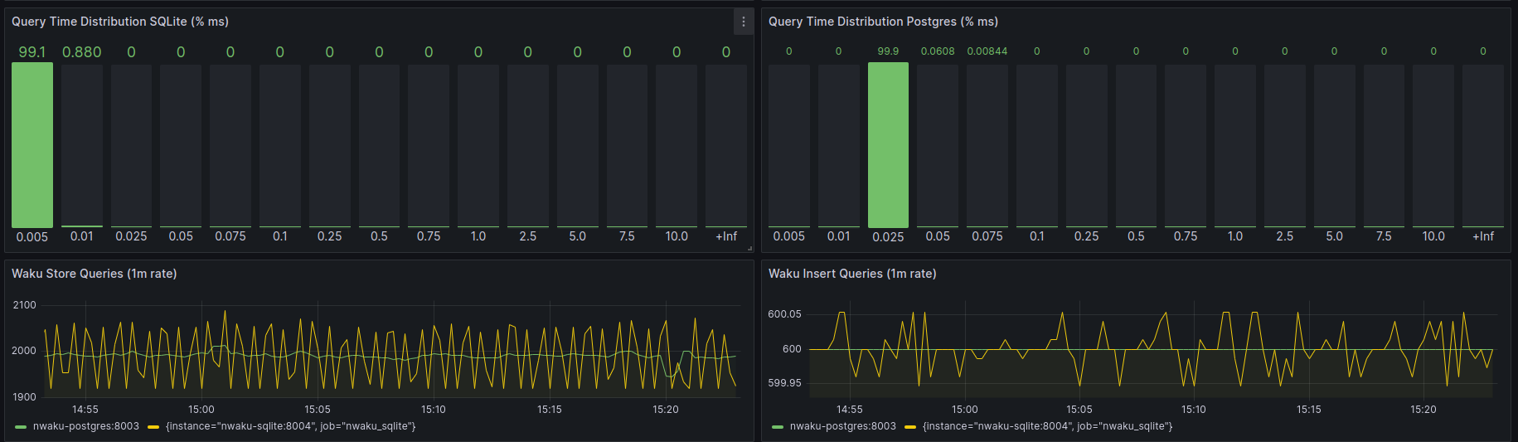Click the tall green 0.025 bar in Postgres panel
Screen dimensions: 1518x442
coord(888,145)
